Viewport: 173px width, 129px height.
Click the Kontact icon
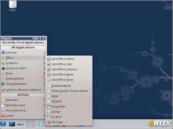pos(49,101)
